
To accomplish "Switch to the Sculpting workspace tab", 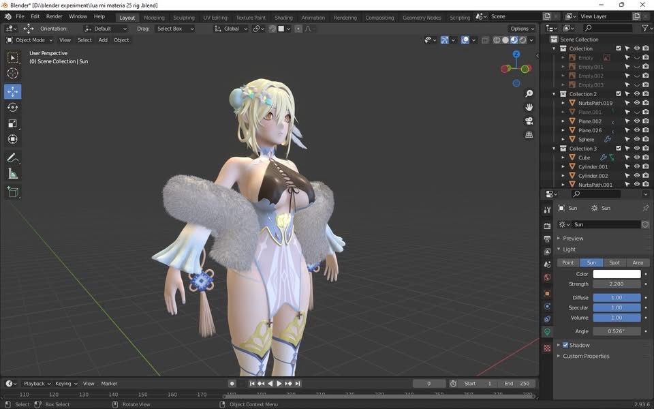I will (x=184, y=18).
